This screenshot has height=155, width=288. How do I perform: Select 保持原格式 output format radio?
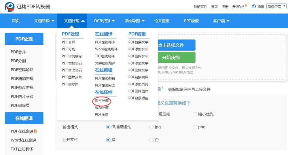click(108, 127)
